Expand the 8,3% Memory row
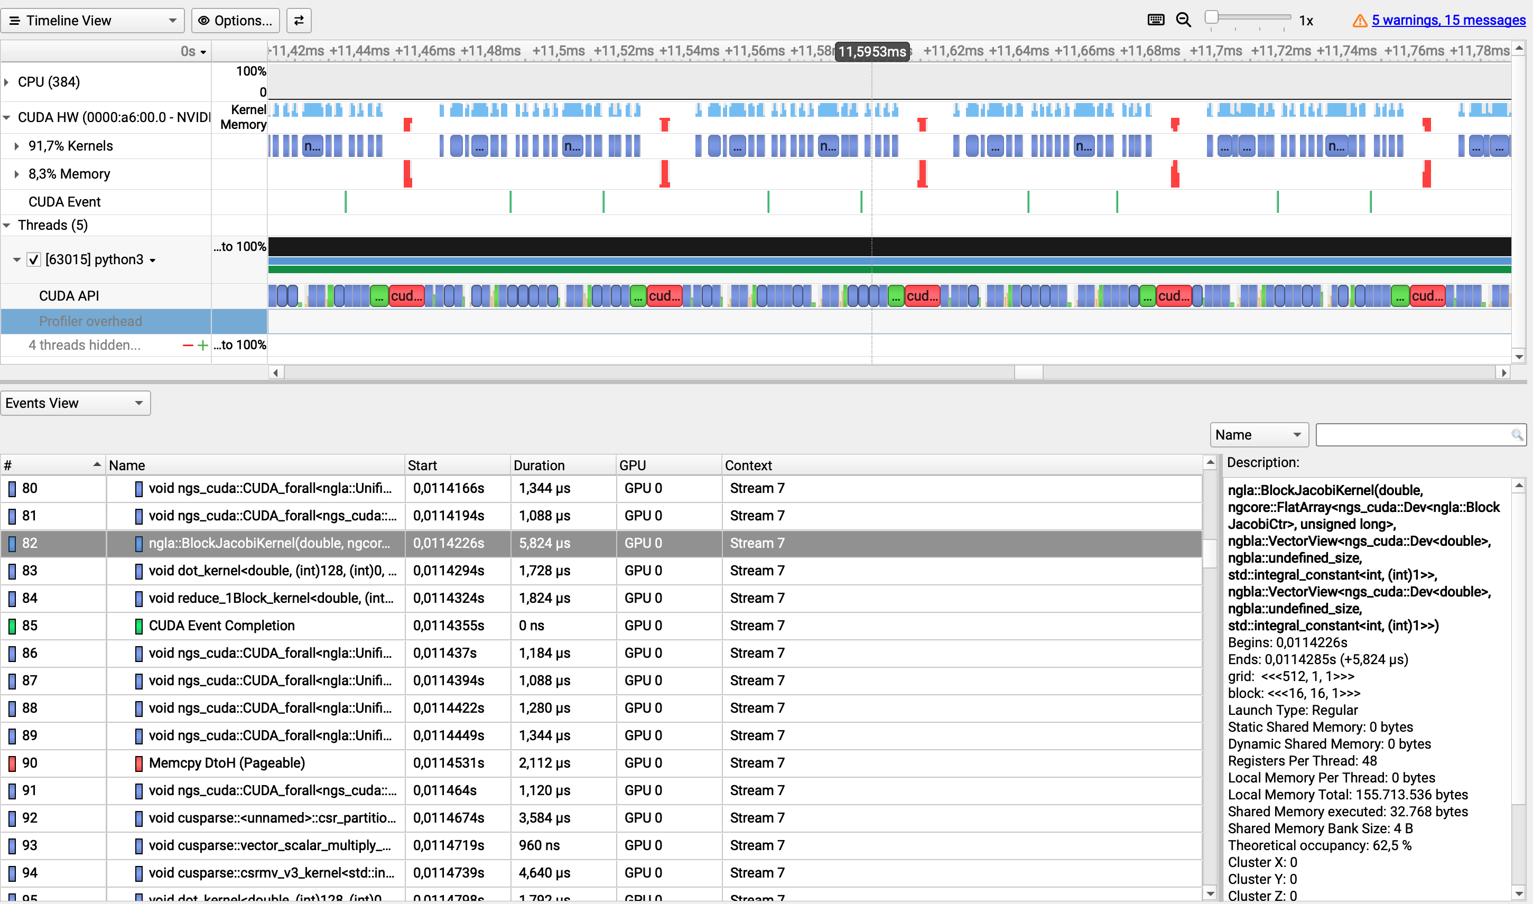This screenshot has height=904, width=1533. tap(17, 174)
